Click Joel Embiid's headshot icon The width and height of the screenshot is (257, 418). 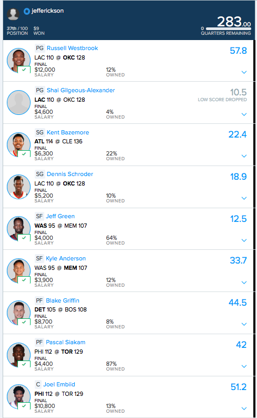point(18,397)
